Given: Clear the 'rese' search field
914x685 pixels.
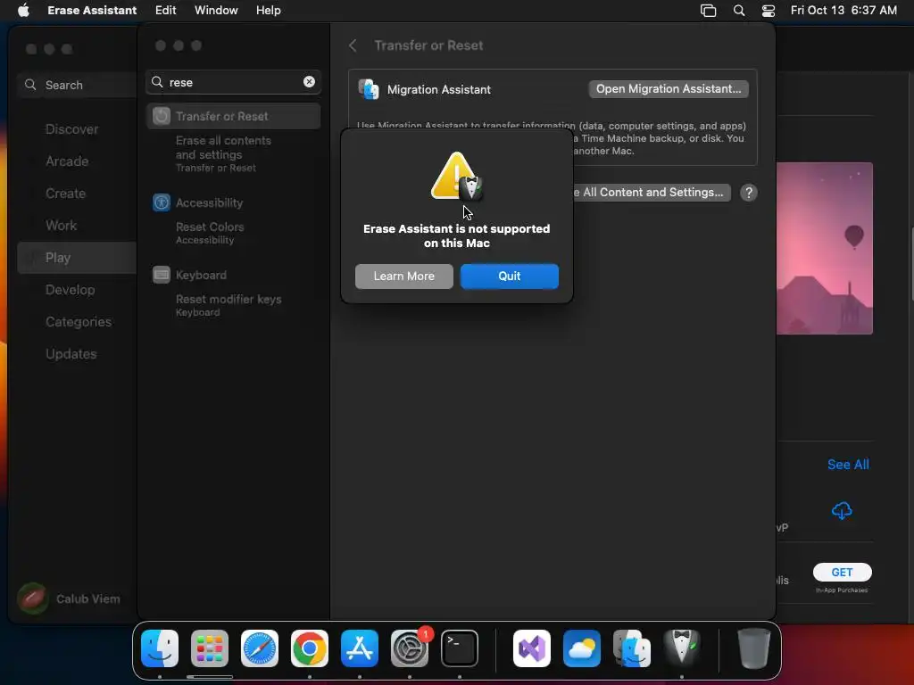Looking at the screenshot, I should (309, 82).
